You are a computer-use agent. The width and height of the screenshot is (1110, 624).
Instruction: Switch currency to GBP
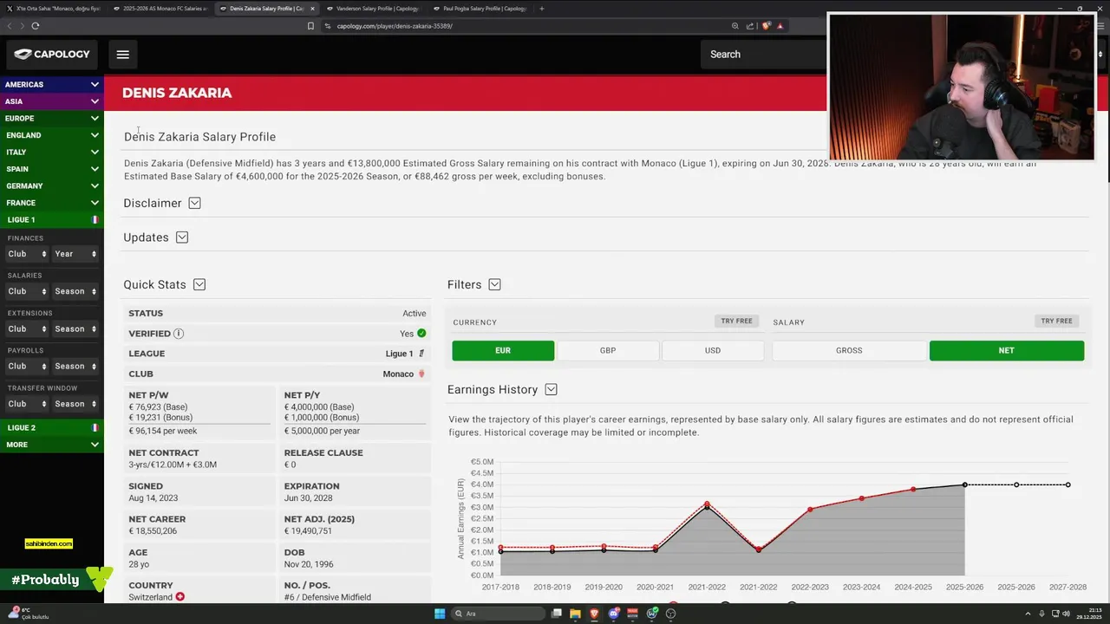(x=608, y=351)
